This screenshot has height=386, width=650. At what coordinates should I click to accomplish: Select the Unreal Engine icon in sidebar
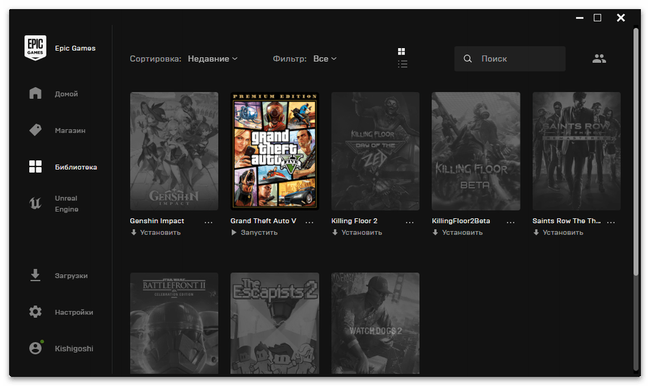click(x=36, y=203)
